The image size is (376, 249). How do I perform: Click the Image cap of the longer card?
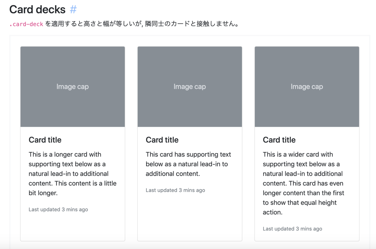[x=73, y=87]
